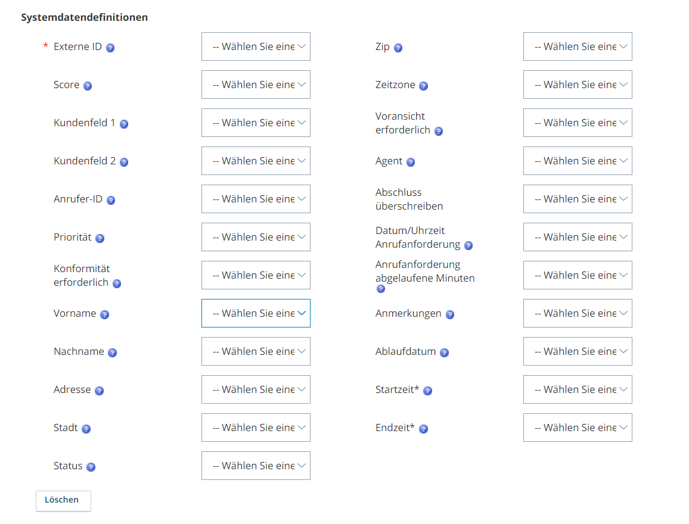Open the Status dropdown
The image size is (689, 524).
click(256, 466)
